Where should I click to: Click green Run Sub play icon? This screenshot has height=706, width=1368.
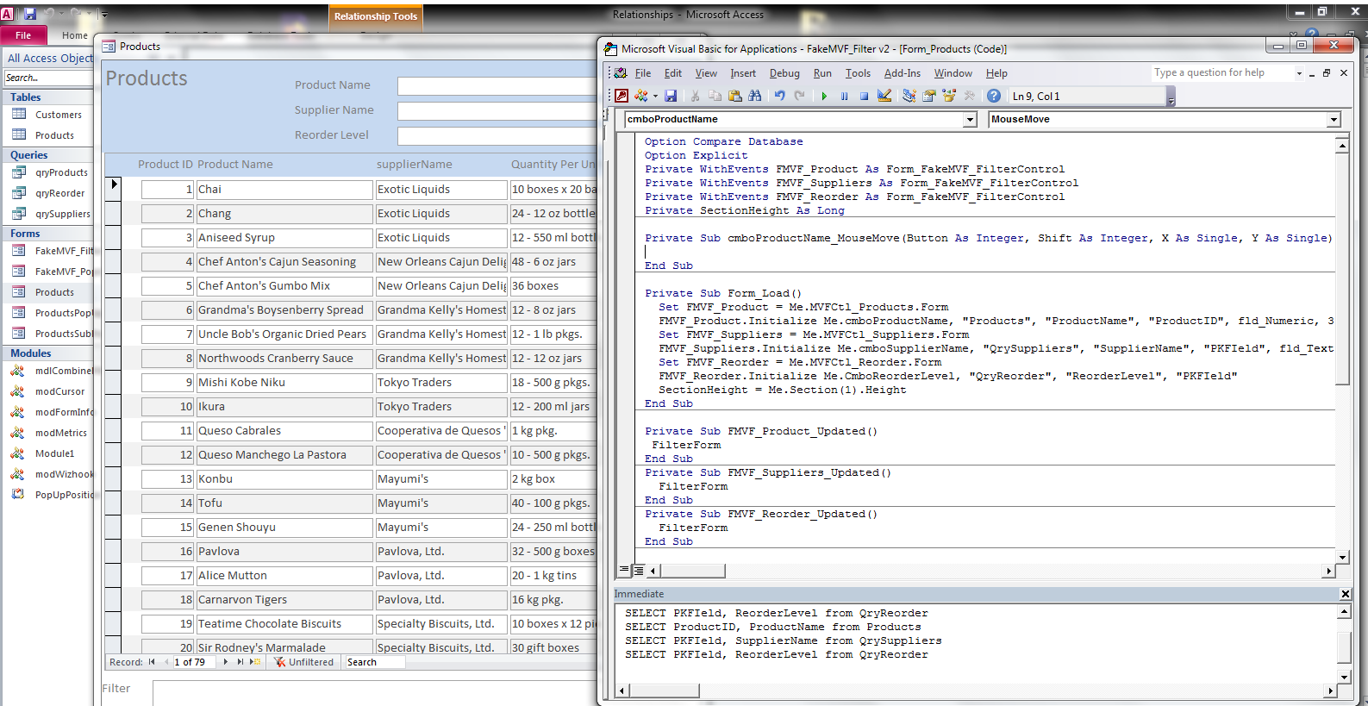point(824,96)
